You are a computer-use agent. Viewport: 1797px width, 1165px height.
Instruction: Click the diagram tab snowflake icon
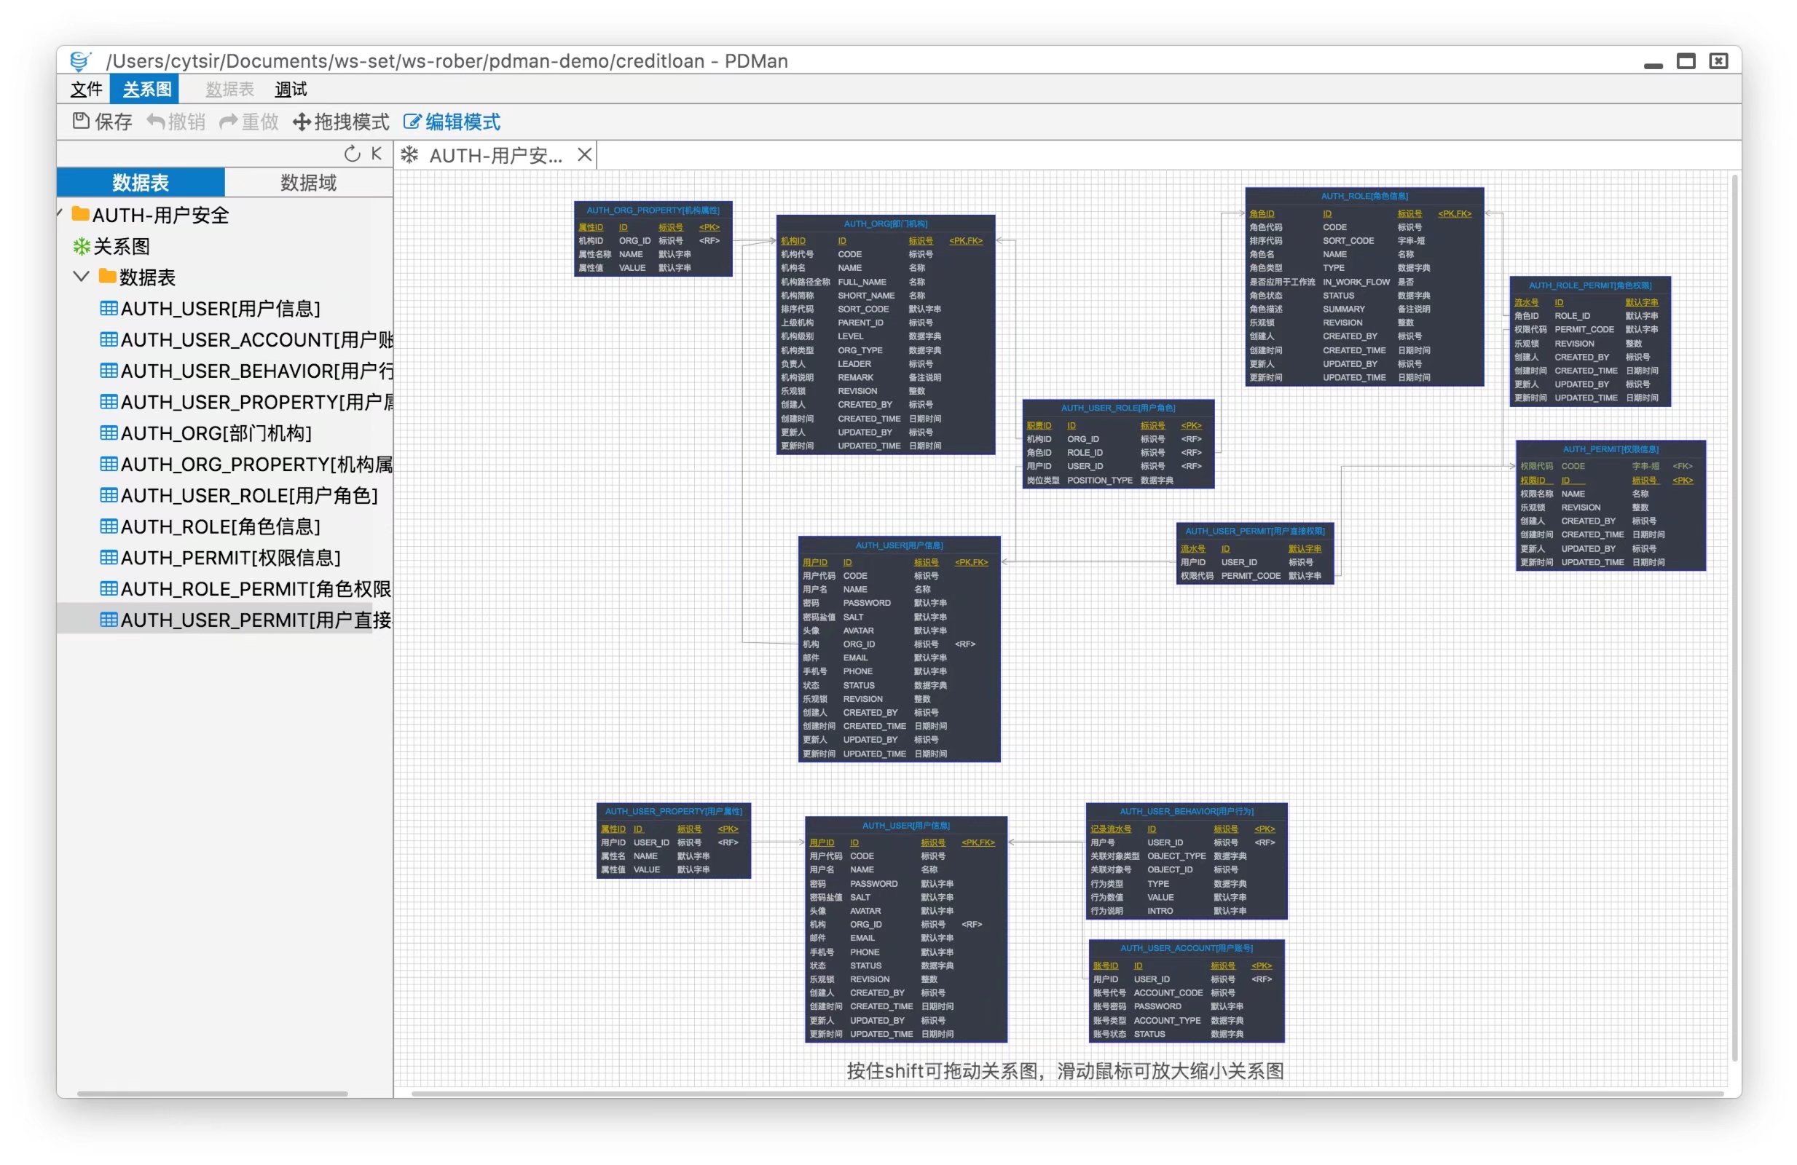click(x=409, y=154)
